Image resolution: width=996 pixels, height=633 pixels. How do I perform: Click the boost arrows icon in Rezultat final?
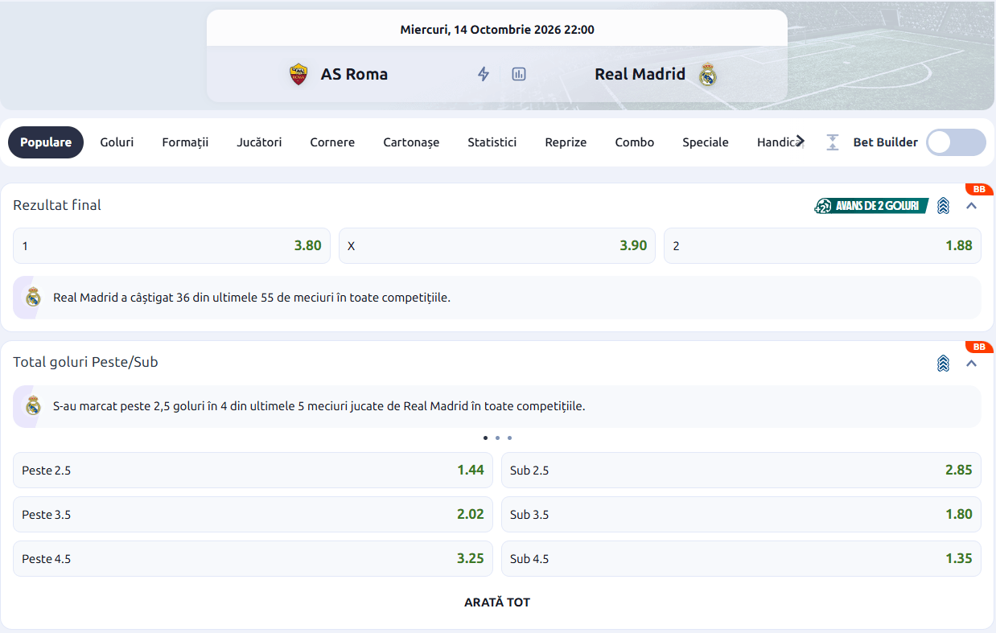[944, 206]
